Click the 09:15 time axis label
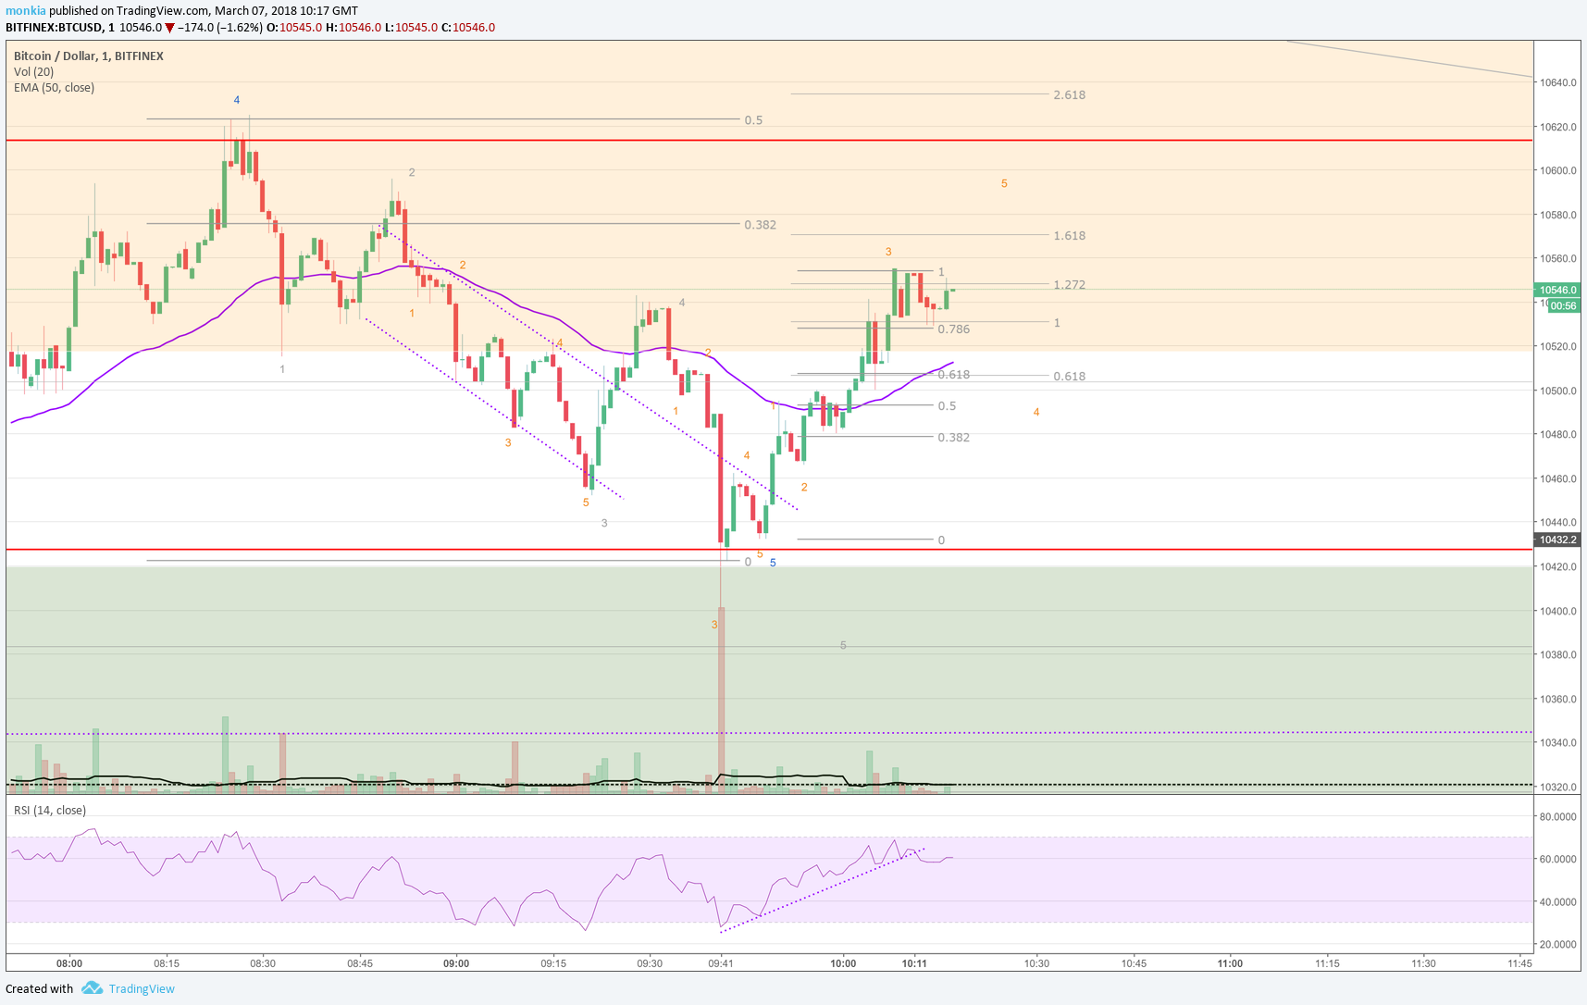This screenshot has width=1587, height=1005. point(553,963)
